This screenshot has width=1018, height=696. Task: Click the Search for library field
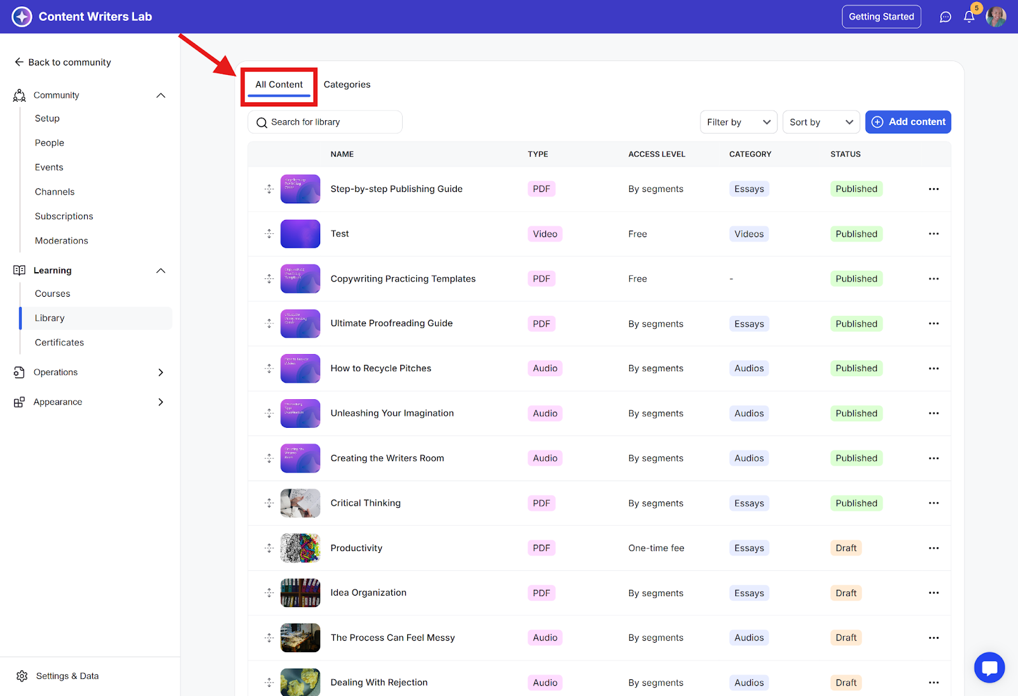tap(325, 122)
